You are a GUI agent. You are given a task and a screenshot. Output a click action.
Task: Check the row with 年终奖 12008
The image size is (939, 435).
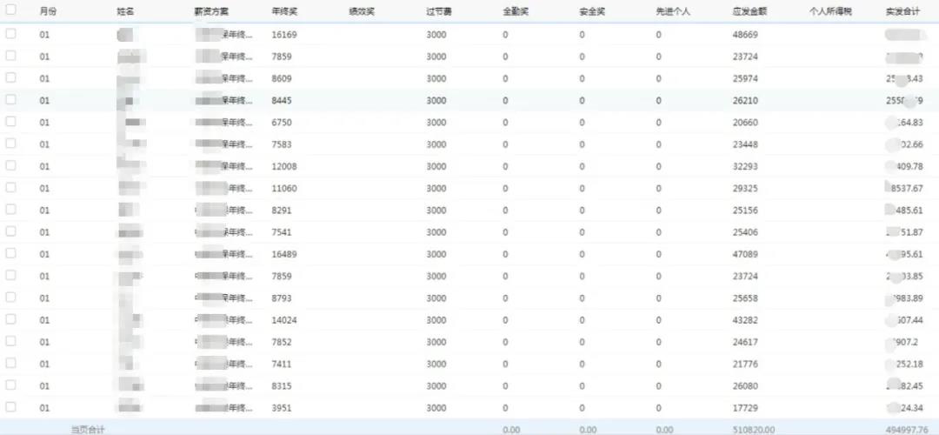click(x=10, y=165)
